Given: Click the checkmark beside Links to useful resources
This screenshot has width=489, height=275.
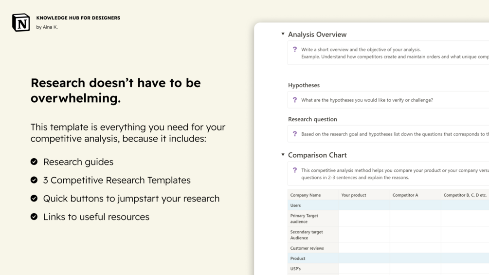Looking at the screenshot, I should (x=34, y=217).
